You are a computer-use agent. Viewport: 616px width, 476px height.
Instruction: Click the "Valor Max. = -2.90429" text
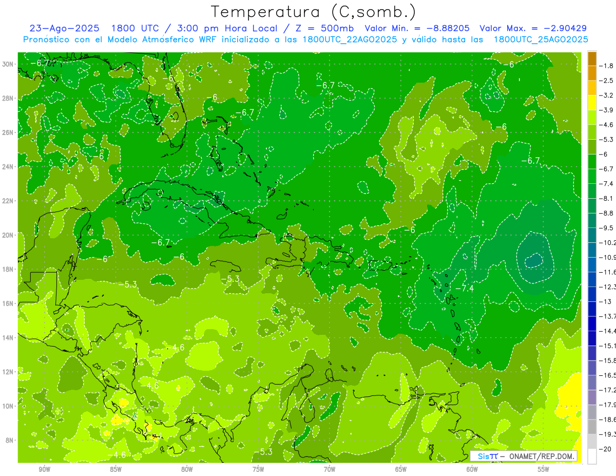pyautogui.click(x=533, y=28)
